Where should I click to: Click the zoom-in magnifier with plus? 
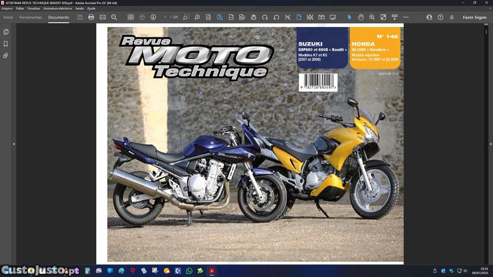click(372, 17)
